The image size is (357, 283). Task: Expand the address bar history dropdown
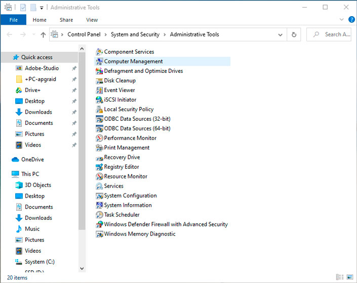(280, 35)
